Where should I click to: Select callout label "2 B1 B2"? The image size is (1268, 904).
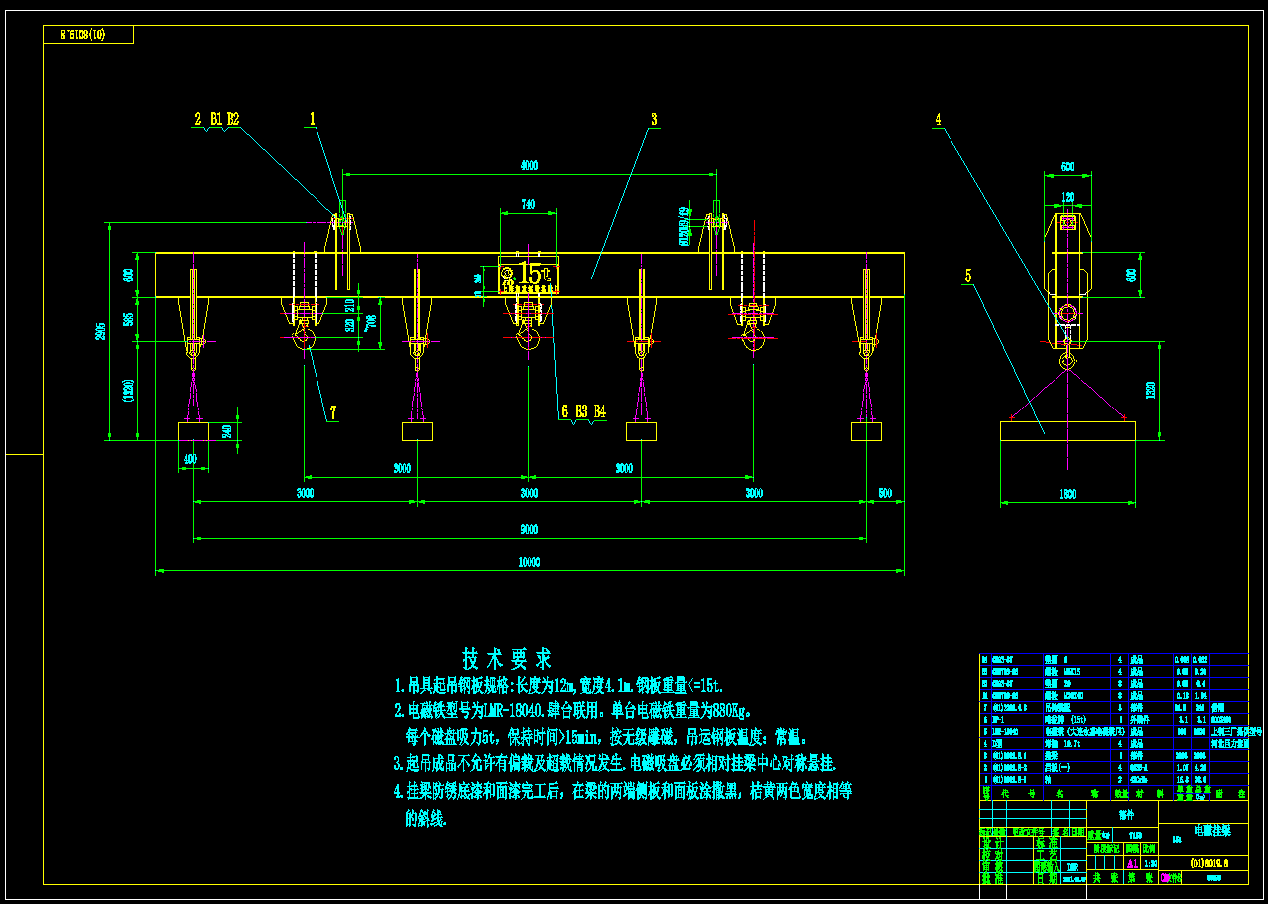click(216, 119)
